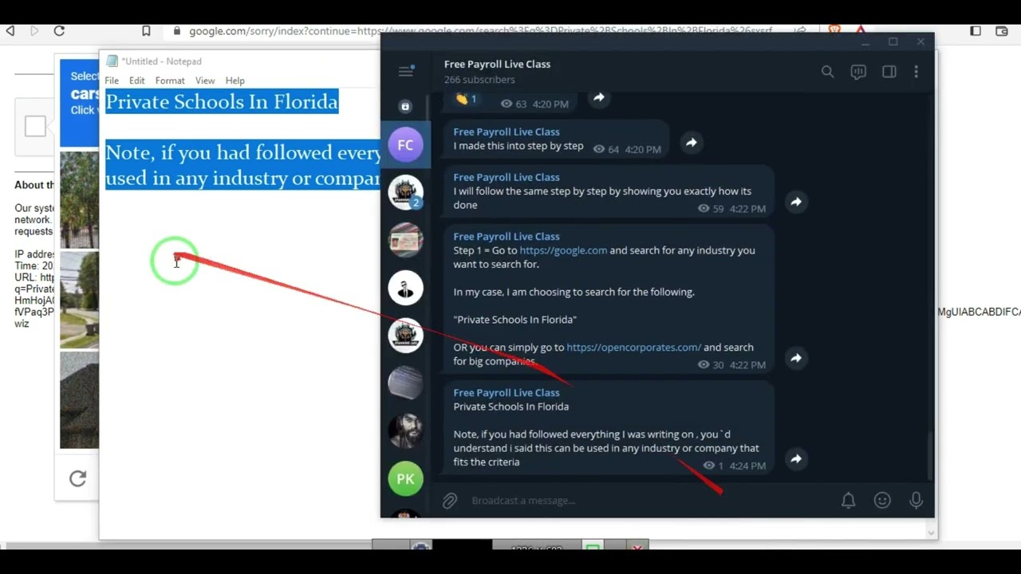Click browser forward arrow
The image size is (1021, 574).
(34, 31)
